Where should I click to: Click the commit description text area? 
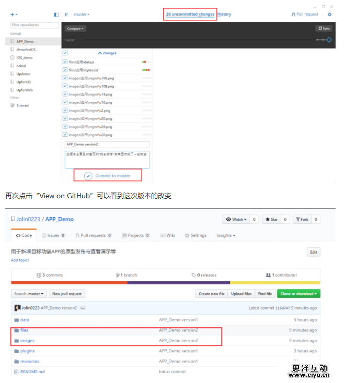(x=107, y=160)
